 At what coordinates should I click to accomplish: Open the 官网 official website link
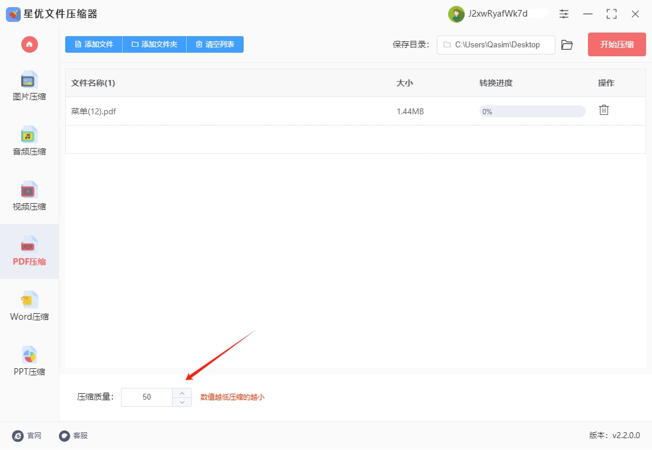coord(27,435)
